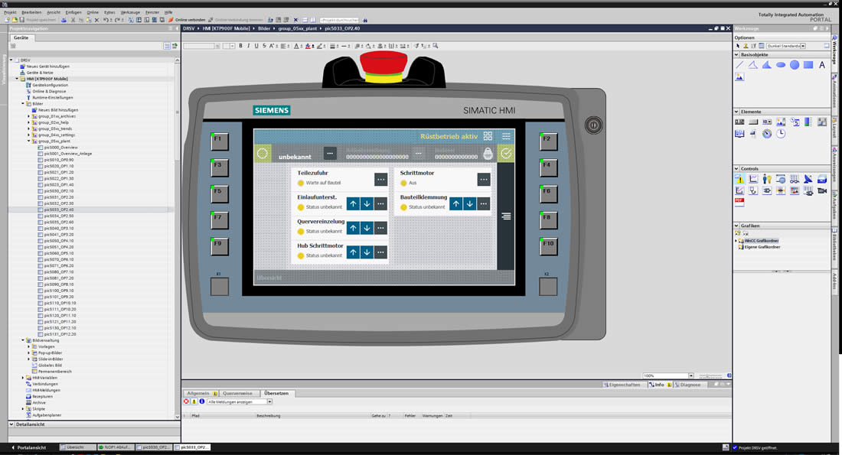The width and height of the screenshot is (842, 455).
Task: Insert a Meldeanzeige control from Controls palette
Action: (x=739, y=179)
